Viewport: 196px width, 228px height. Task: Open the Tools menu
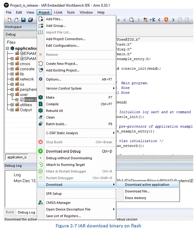tap(71, 12)
